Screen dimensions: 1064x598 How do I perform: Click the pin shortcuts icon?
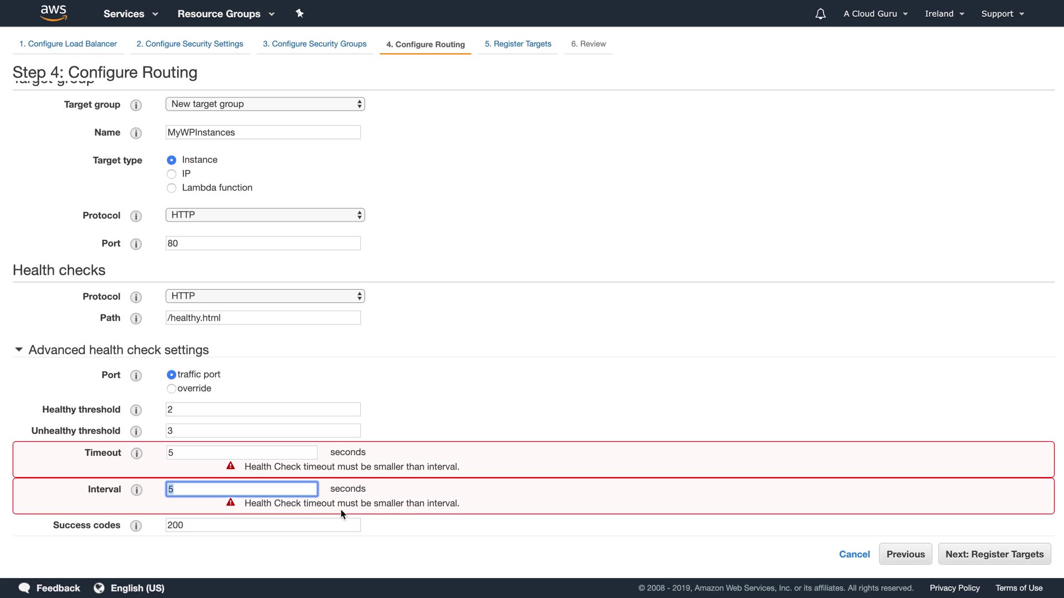pos(300,13)
